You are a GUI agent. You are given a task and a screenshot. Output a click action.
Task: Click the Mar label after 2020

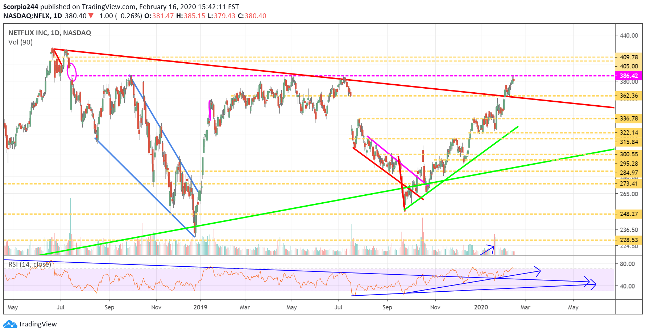pyautogui.click(x=525, y=307)
